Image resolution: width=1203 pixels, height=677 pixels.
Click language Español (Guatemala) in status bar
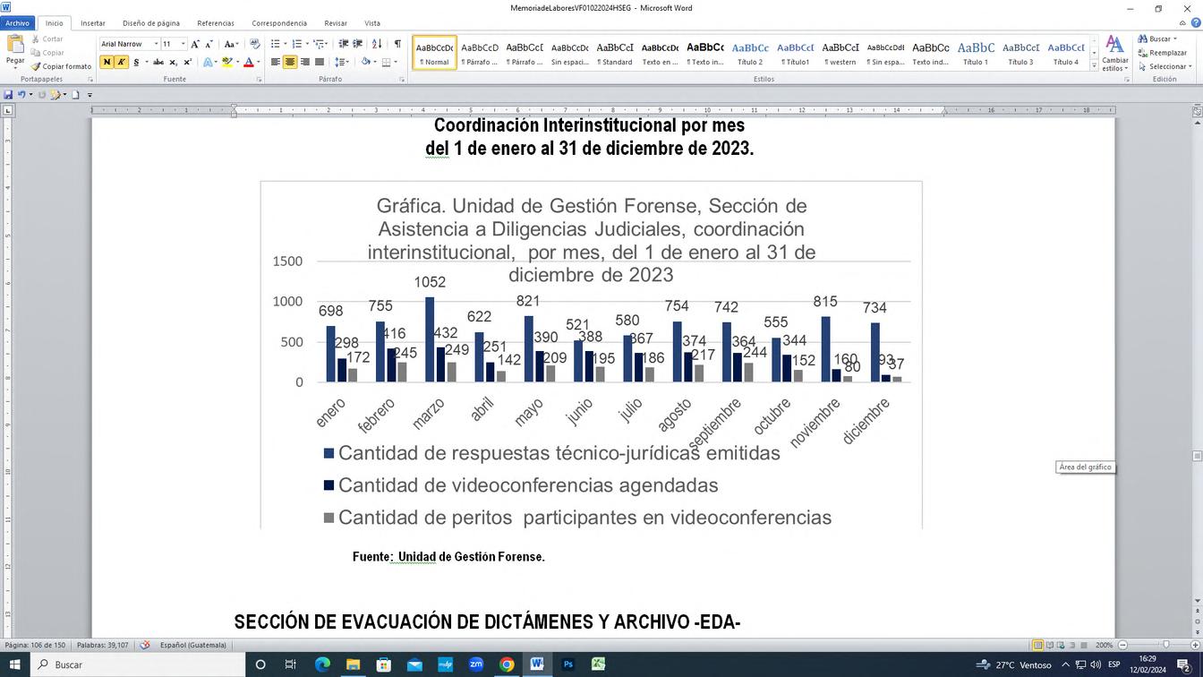click(x=192, y=646)
